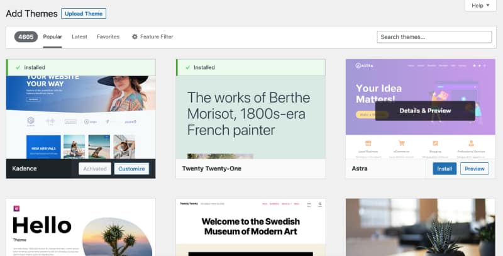Expand the Help dropdown
503x256 pixels.
coord(482,6)
